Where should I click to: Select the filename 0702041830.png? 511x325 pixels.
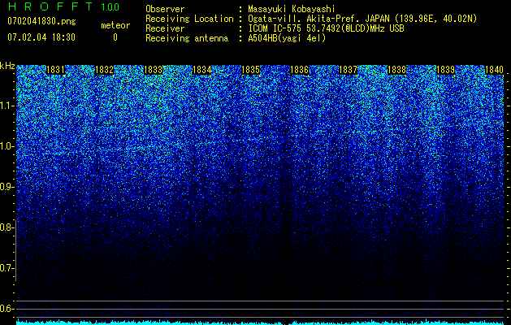[x=41, y=22]
